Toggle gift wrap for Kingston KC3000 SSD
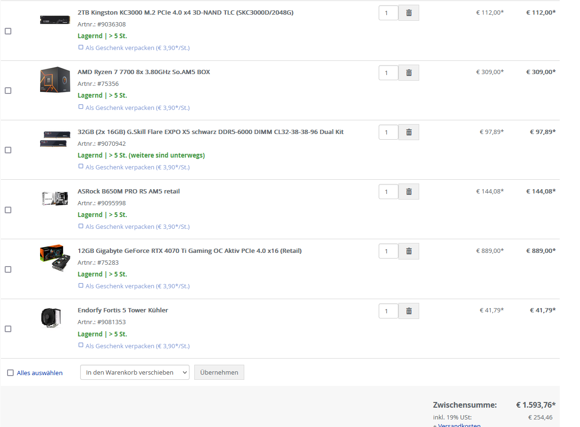Image resolution: width=580 pixels, height=427 pixels. click(x=81, y=47)
